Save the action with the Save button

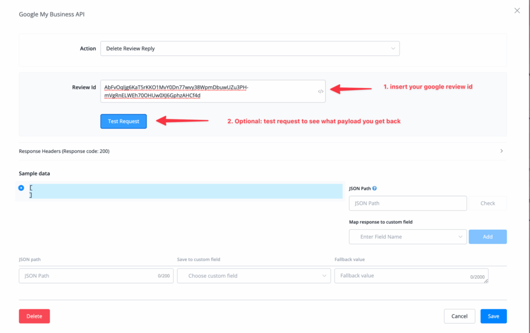493,316
